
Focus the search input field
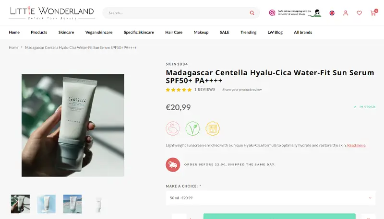pyautogui.click(x=176, y=13)
